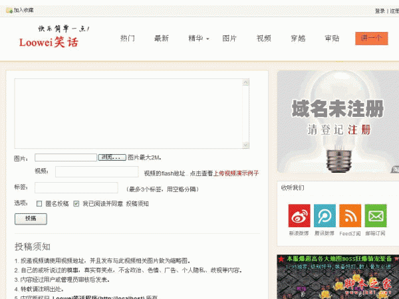Click the 加入收藏 favorites folder icon
This screenshot has width=399, height=299.
(9, 11)
